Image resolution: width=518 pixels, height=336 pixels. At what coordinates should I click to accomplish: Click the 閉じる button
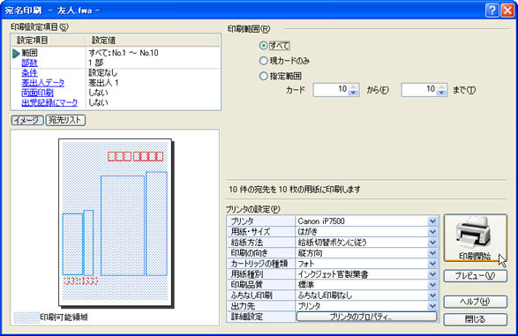pyautogui.click(x=475, y=319)
